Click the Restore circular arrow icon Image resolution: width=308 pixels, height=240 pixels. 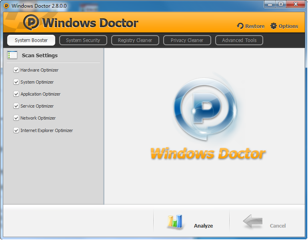click(240, 26)
